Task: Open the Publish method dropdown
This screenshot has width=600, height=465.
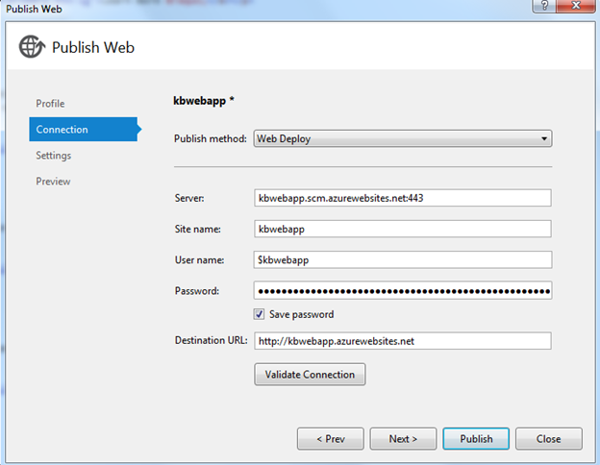Action: click(403, 138)
